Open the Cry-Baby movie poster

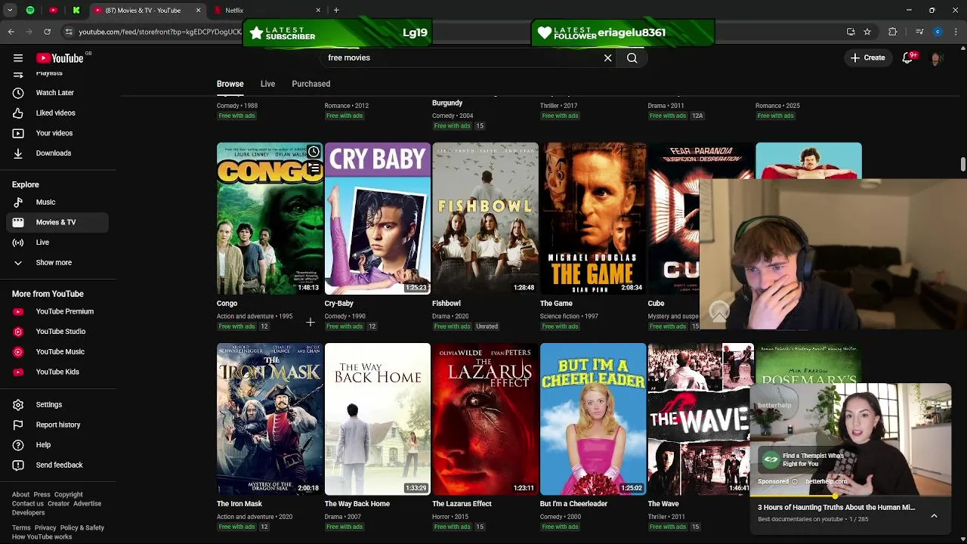[x=378, y=218]
